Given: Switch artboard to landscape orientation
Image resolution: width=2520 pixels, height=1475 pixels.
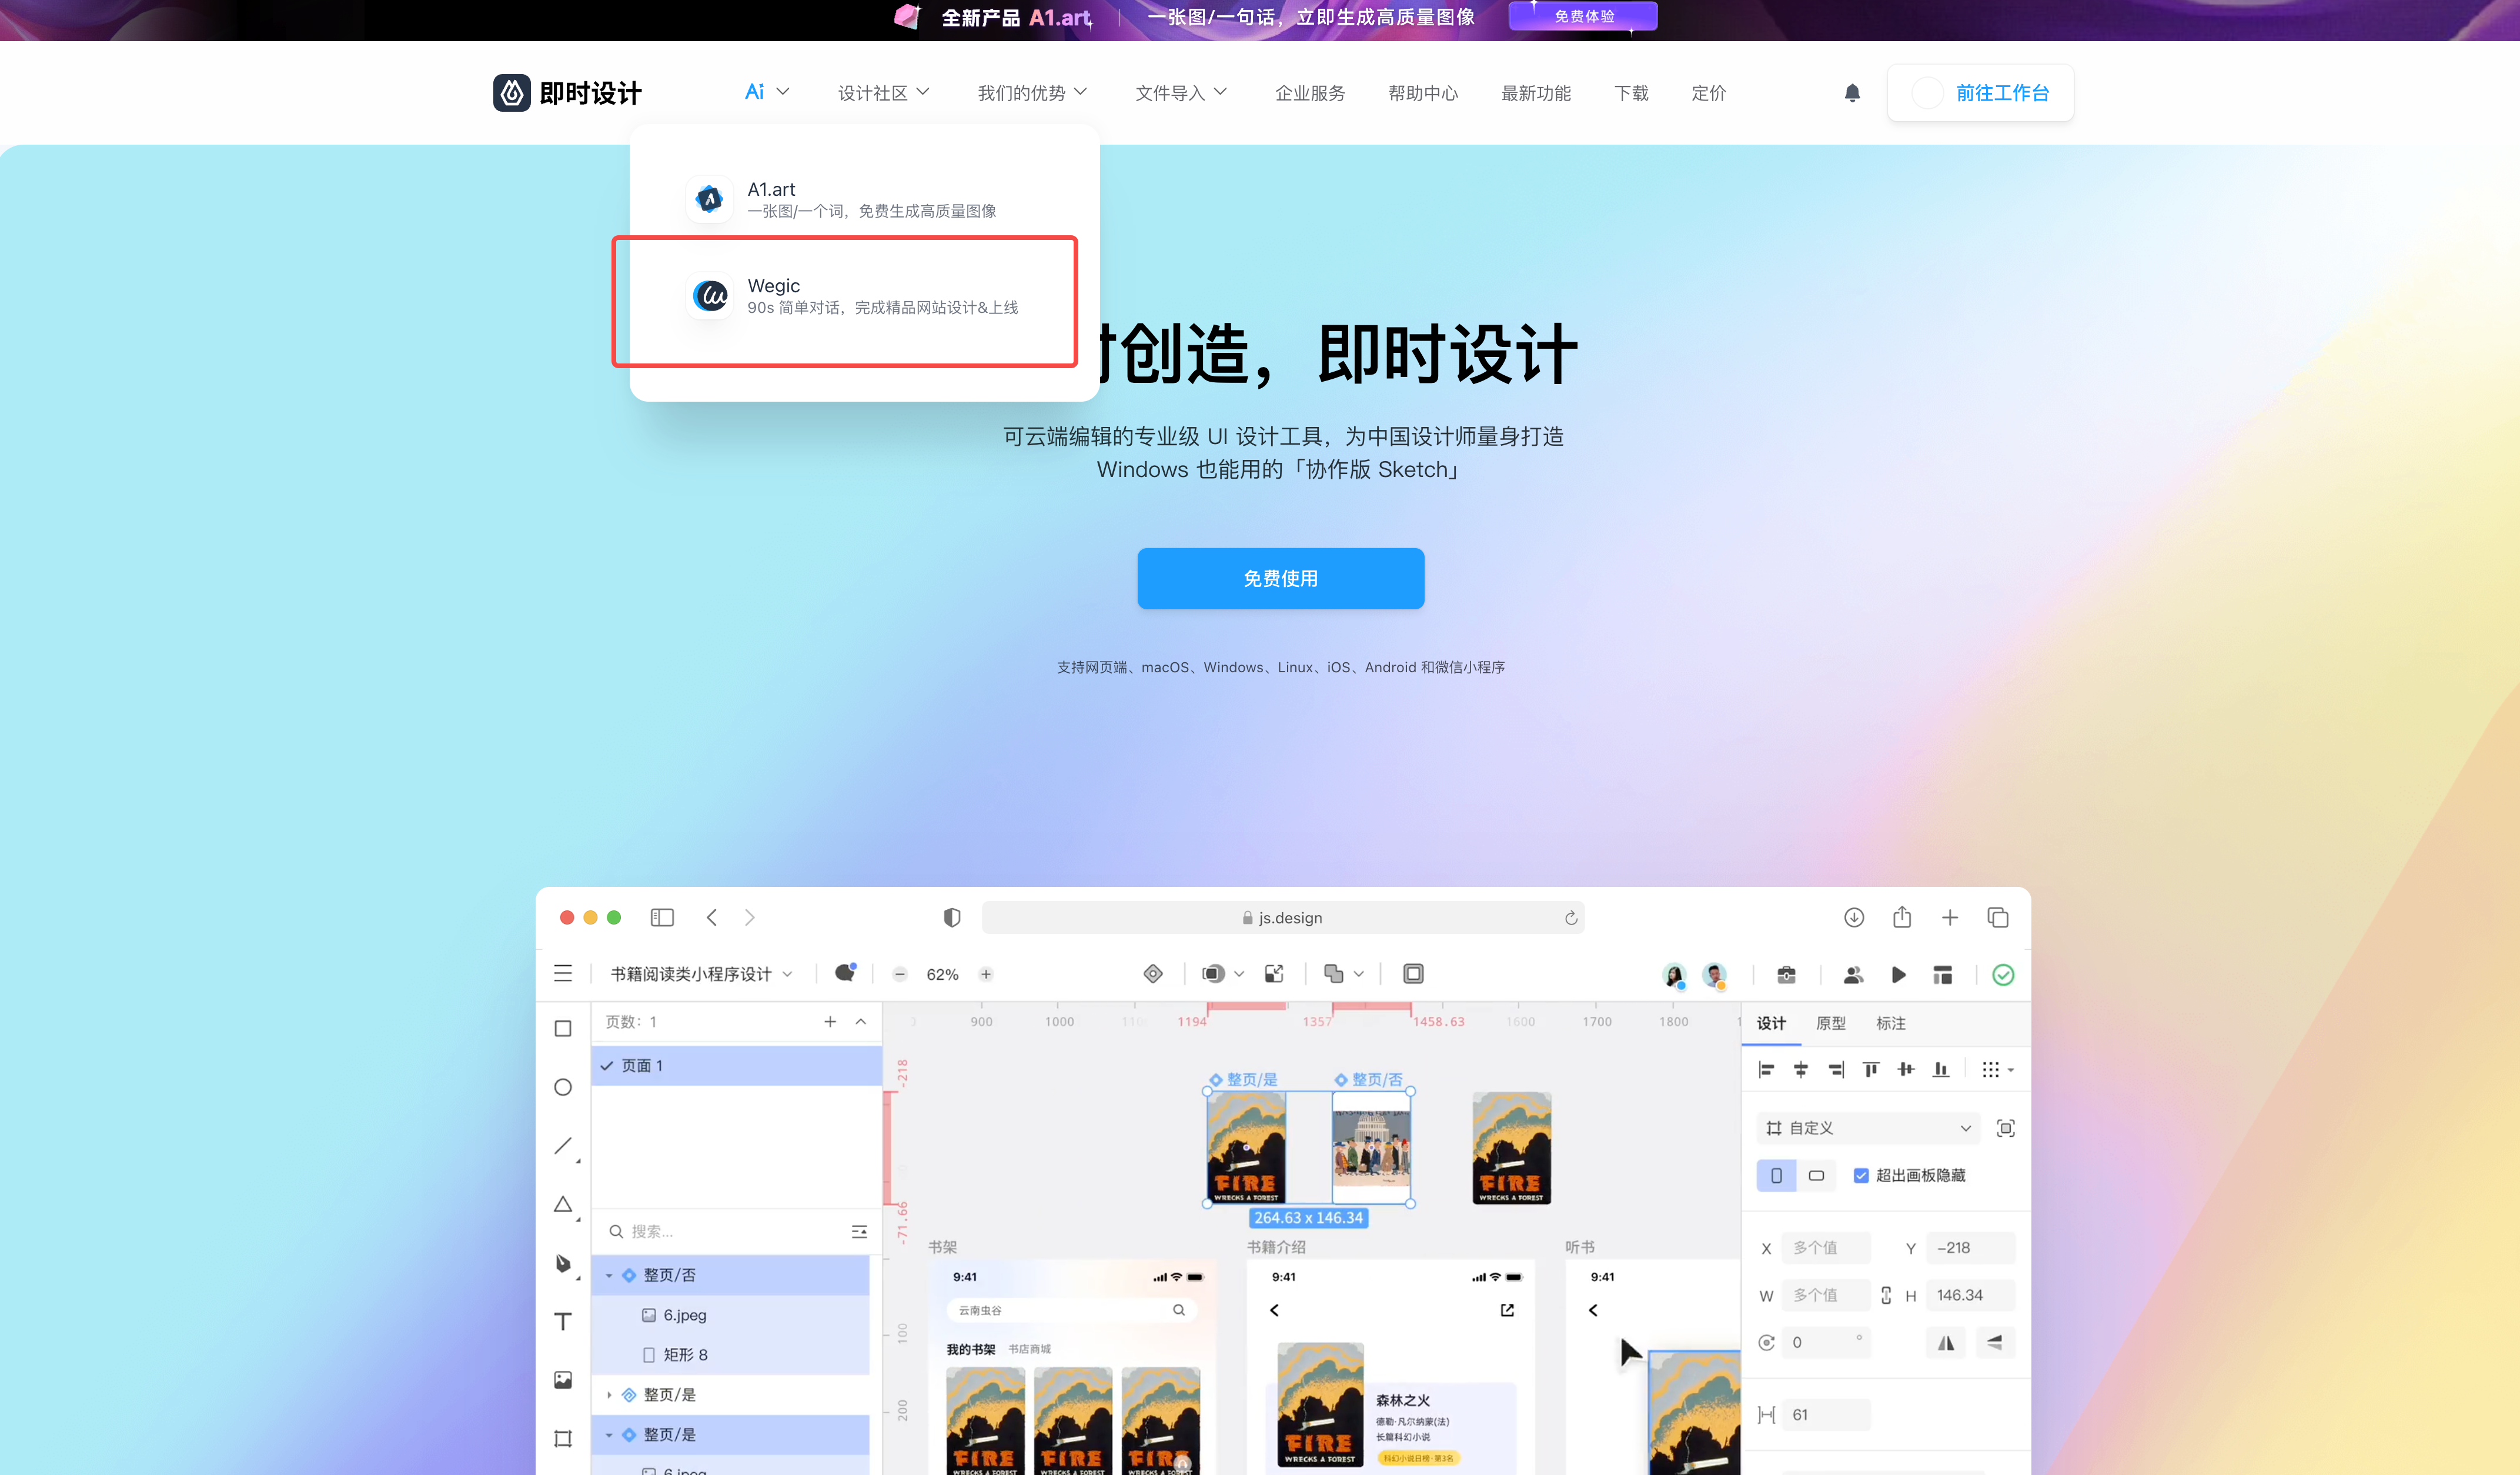Looking at the screenshot, I should (x=1817, y=1175).
